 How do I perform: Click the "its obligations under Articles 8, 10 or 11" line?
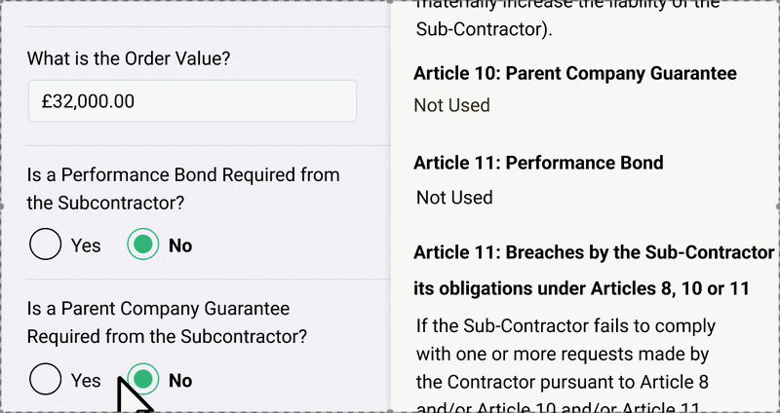click(x=581, y=289)
